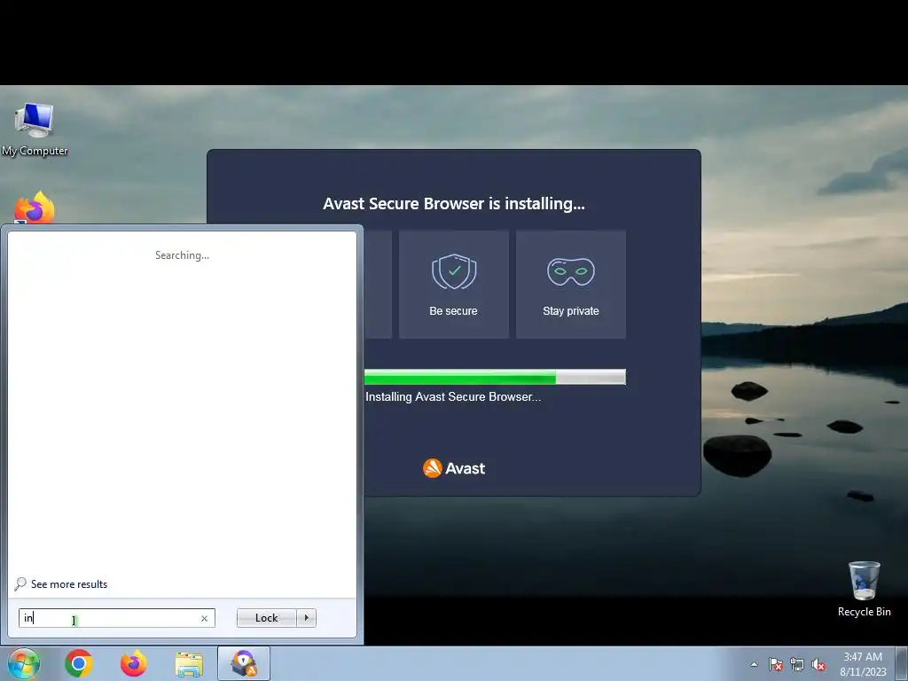
Task: Open the Firefox desktop shortcut
Action: 35,207
